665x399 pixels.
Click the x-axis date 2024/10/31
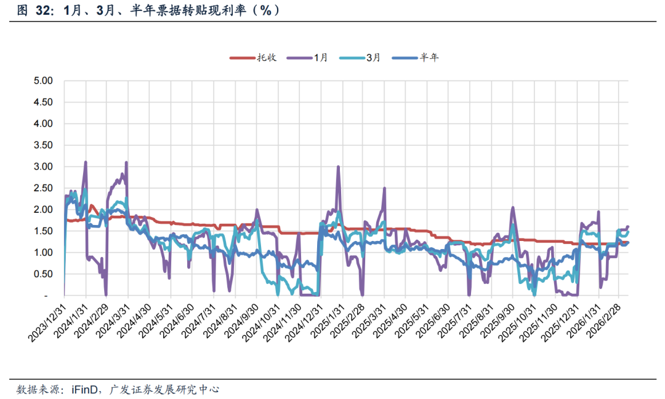point(261,323)
